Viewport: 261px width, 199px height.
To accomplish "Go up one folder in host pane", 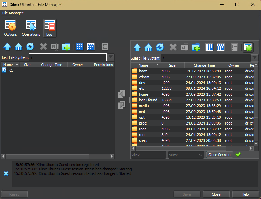I will tap(7, 47).
